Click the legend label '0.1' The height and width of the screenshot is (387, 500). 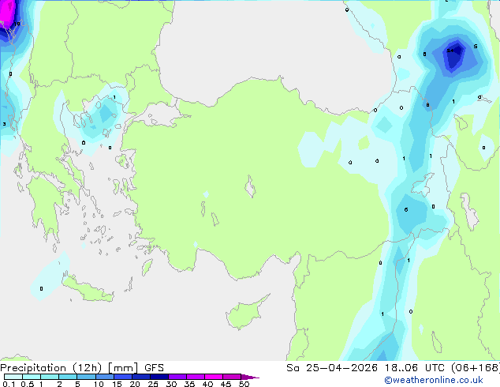click(x=9, y=384)
